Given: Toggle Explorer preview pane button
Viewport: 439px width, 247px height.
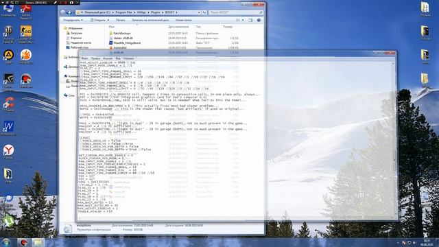Looking at the screenshot, I should (x=250, y=20).
